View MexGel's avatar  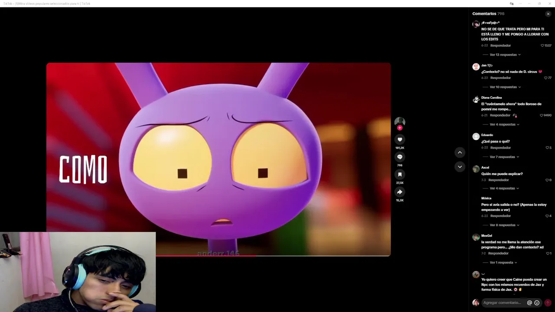click(x=476, y=237)
